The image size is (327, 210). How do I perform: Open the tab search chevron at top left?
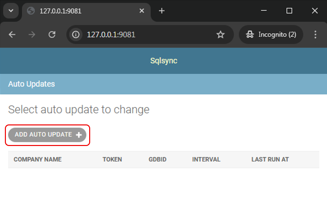coord(11,10)
